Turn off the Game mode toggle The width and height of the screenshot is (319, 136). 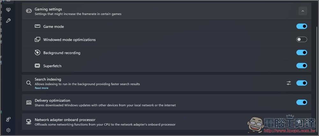pyautogui.click(x=301, y=26)
